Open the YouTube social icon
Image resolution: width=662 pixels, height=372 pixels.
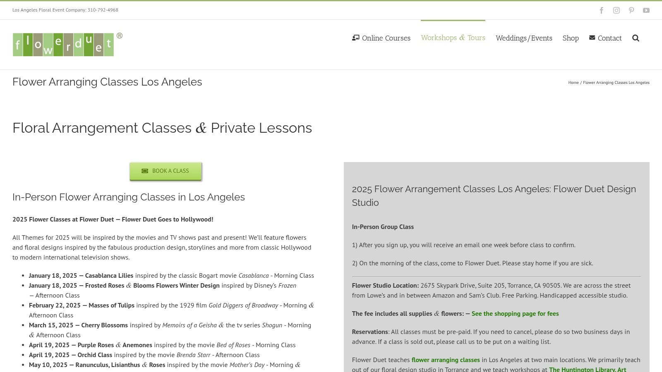[x=646, y=10]
